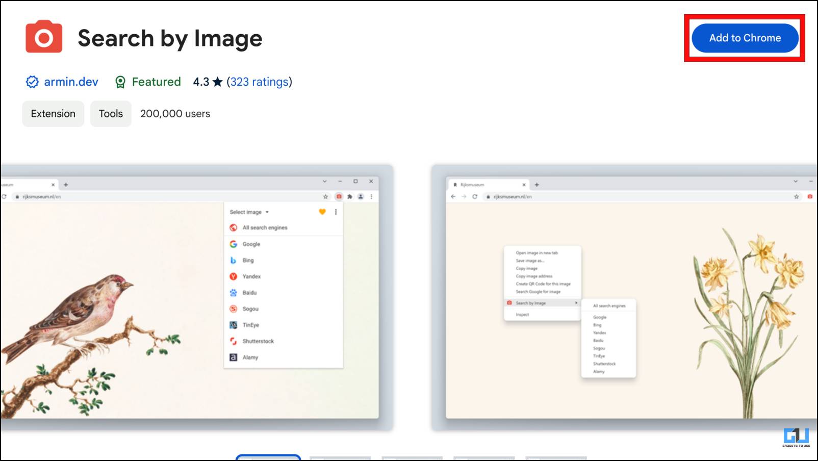Screen dimensions: 818x461
Task: Click Copy image address in the context menu
Action: pos(534,276)
